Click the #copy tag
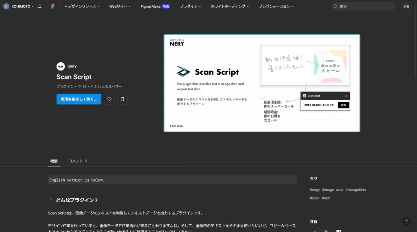The image size is (417, 232). [315, 190]
